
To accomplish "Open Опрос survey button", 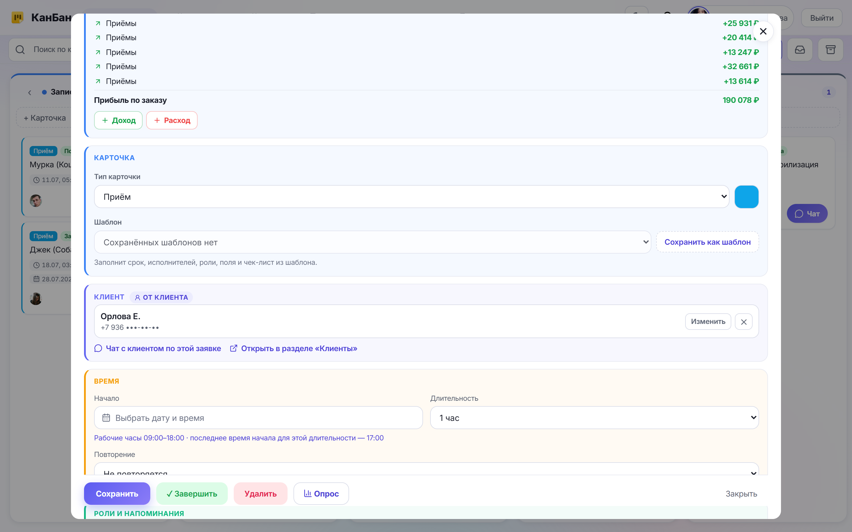I will 321,494.
